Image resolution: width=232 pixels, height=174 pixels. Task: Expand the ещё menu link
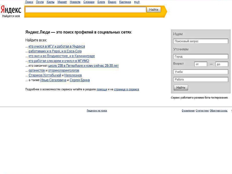point(137,2)
